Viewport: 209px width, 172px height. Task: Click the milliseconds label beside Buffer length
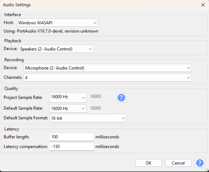[x=107, y=137]
